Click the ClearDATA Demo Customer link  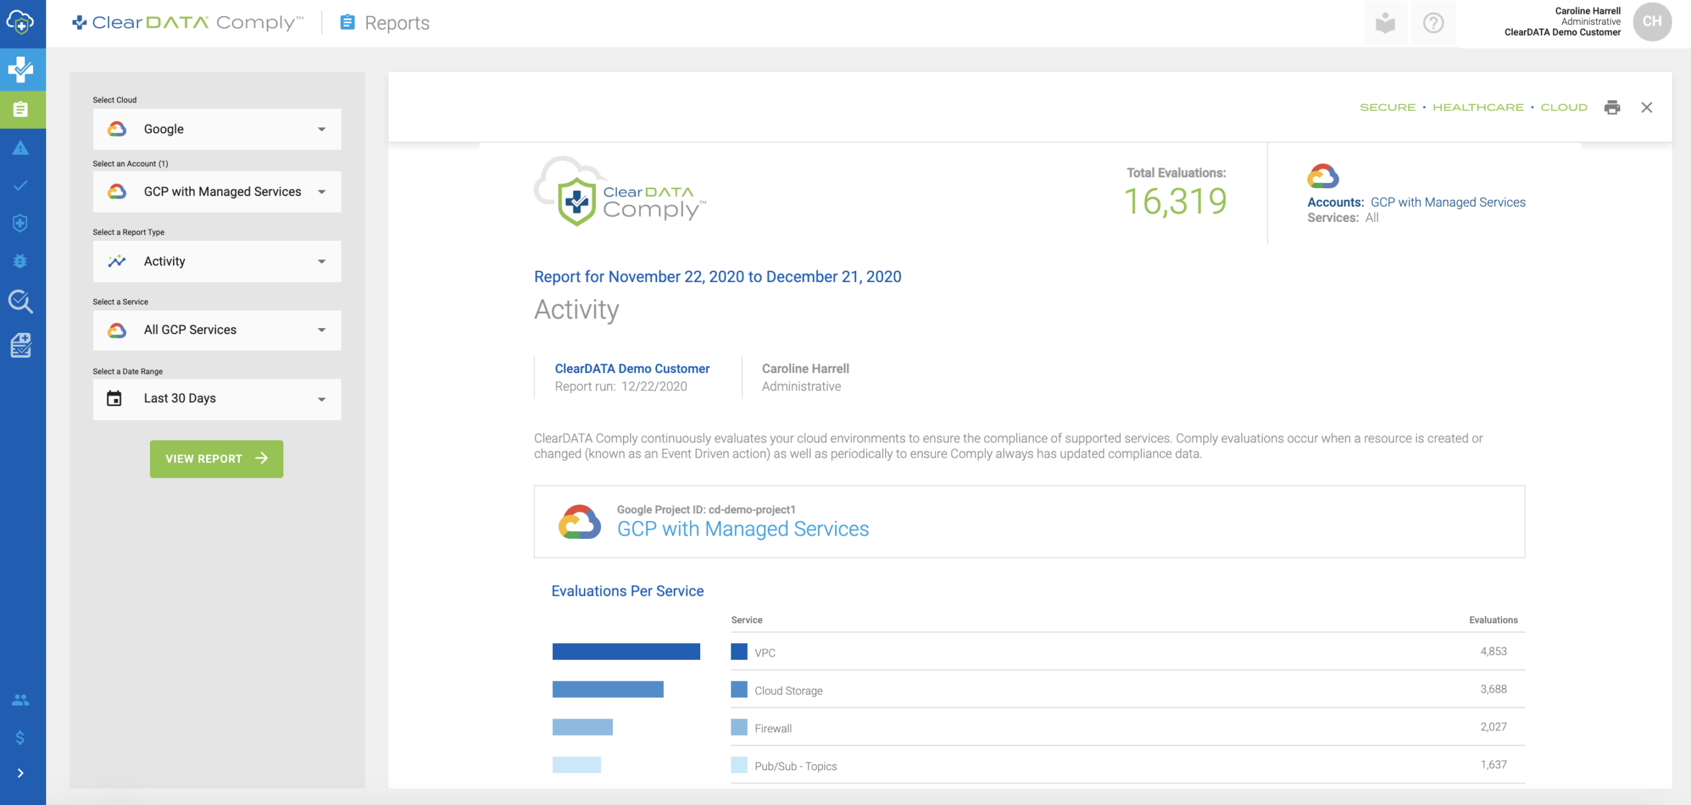click(x=632, y=368)
